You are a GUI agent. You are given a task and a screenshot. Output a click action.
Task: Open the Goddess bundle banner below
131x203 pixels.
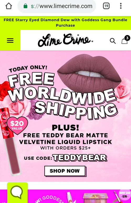coord(66,196)
